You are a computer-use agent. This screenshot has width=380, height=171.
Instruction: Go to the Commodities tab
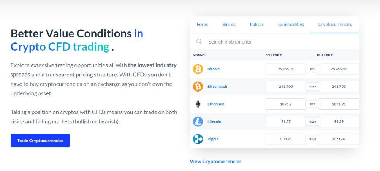point(291,25)
